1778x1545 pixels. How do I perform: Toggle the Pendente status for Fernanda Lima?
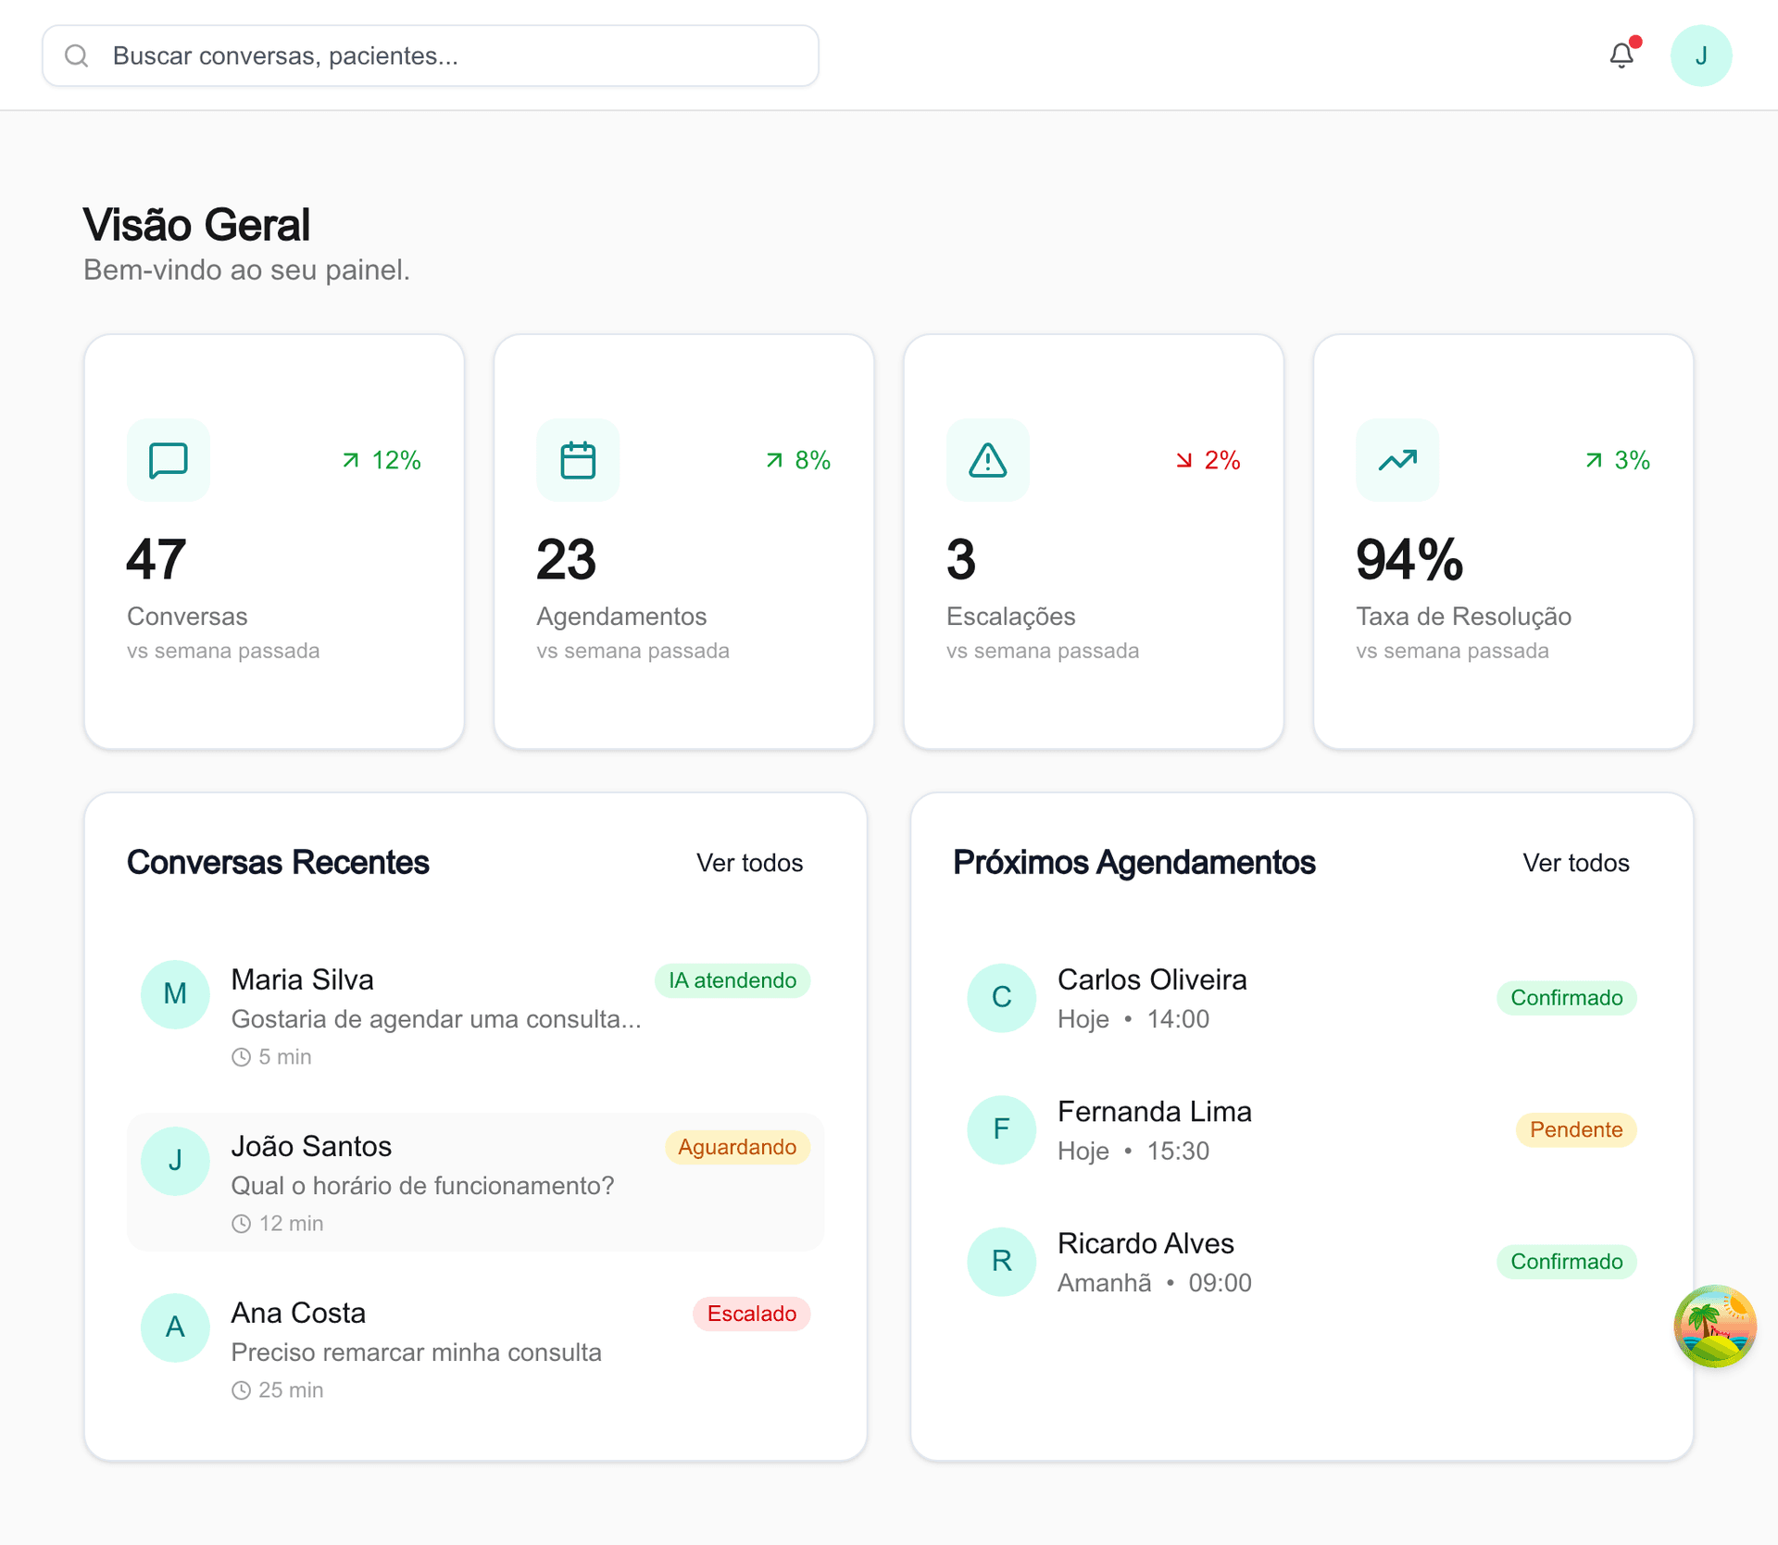[1575, 1129]
